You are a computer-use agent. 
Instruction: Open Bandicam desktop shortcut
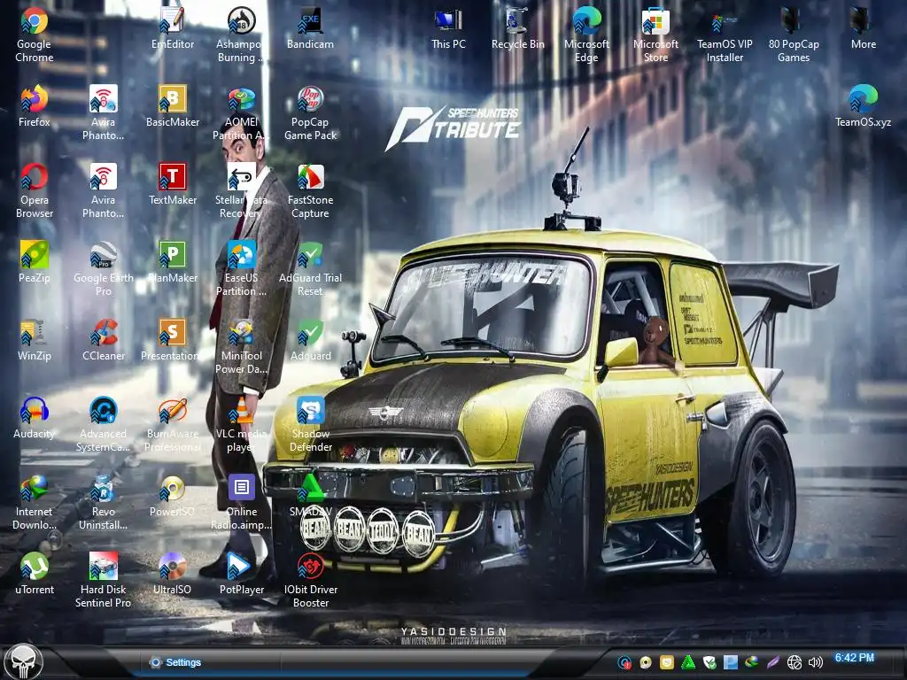coord(310,27)
